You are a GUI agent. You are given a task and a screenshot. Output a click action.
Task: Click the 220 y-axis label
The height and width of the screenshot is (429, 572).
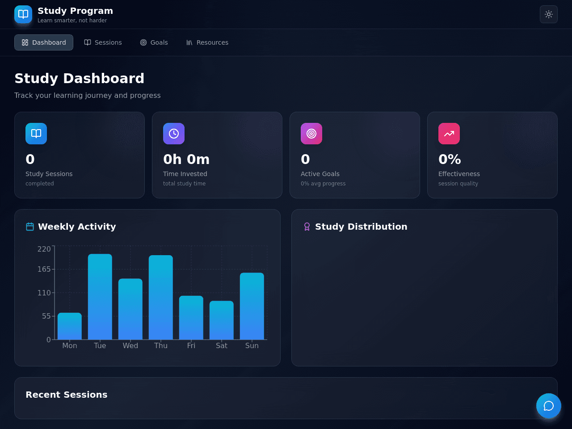point(44,249)
